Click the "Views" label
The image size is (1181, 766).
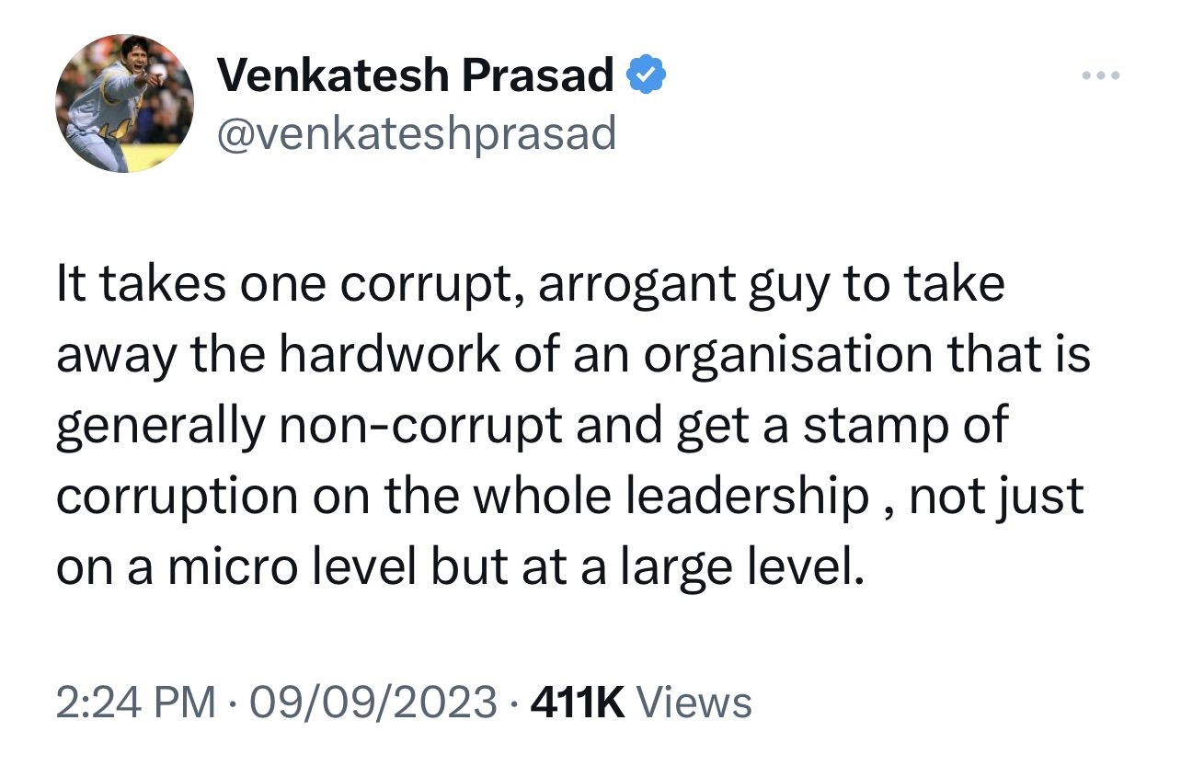694,703
